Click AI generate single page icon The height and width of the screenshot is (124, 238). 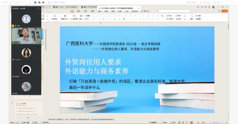coord(74,16)
